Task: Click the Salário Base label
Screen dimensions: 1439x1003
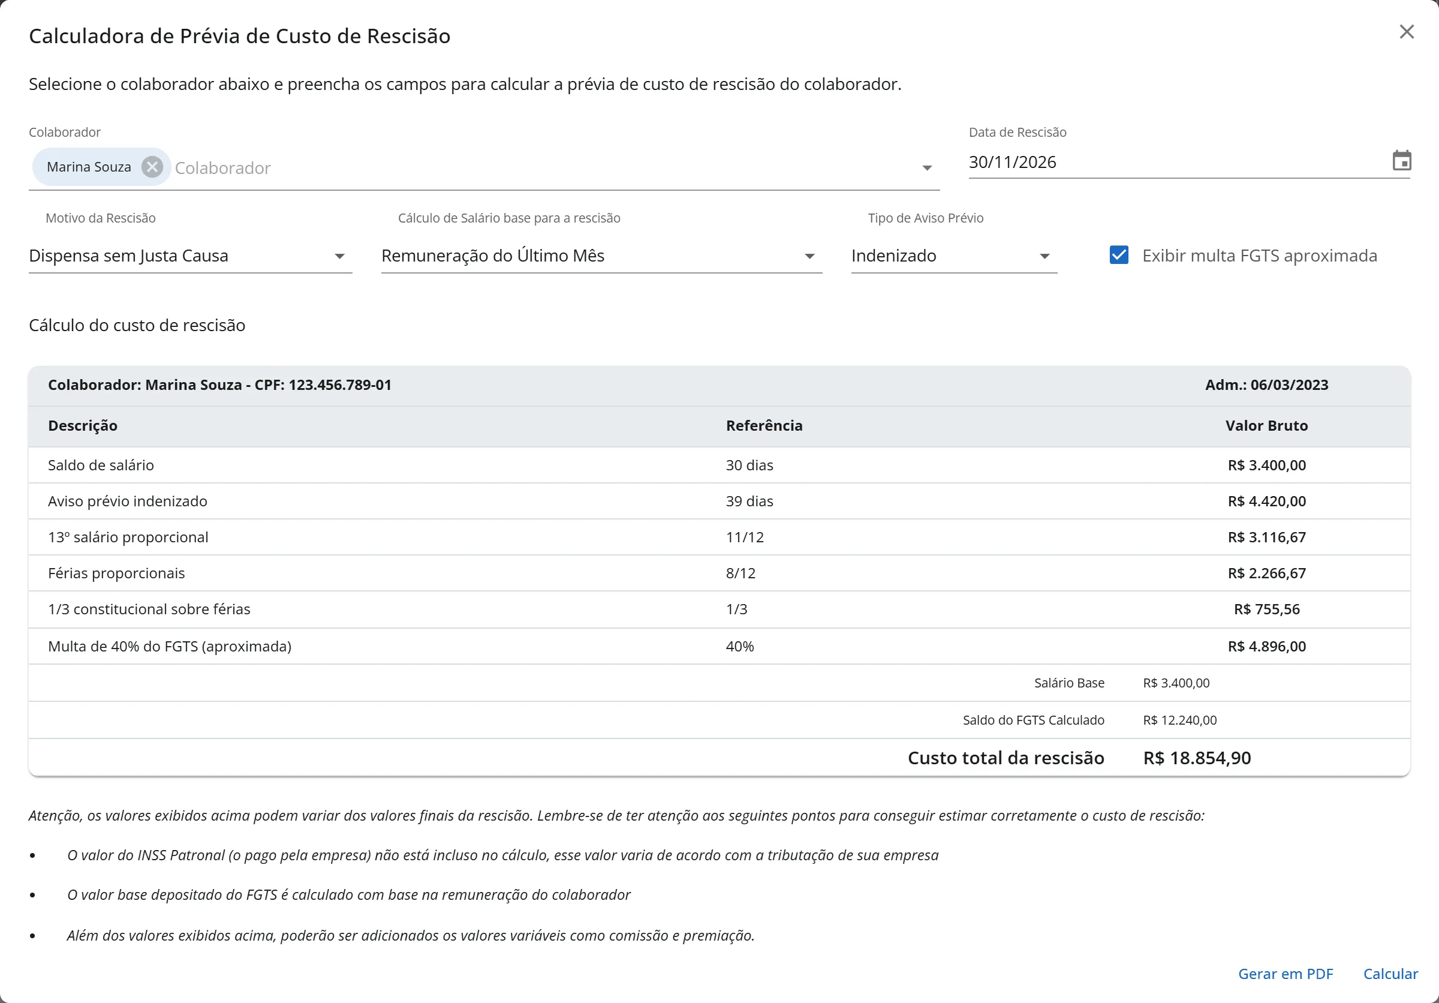Action: tap(1069, 683)
